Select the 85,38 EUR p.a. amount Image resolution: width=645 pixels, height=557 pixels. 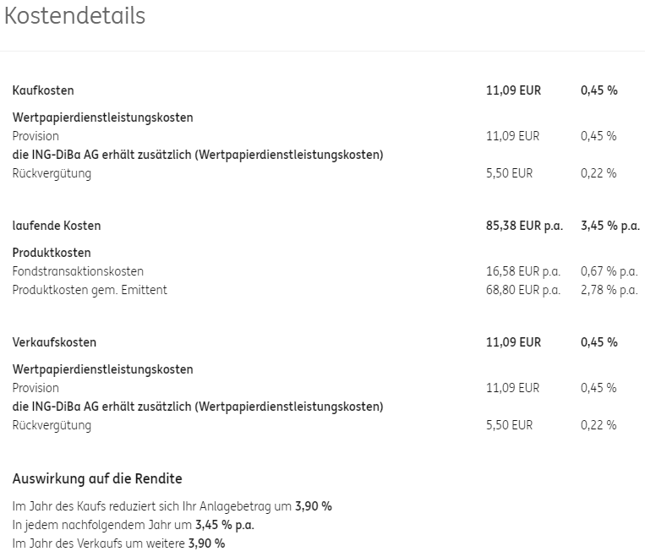(x=522, y=226)
